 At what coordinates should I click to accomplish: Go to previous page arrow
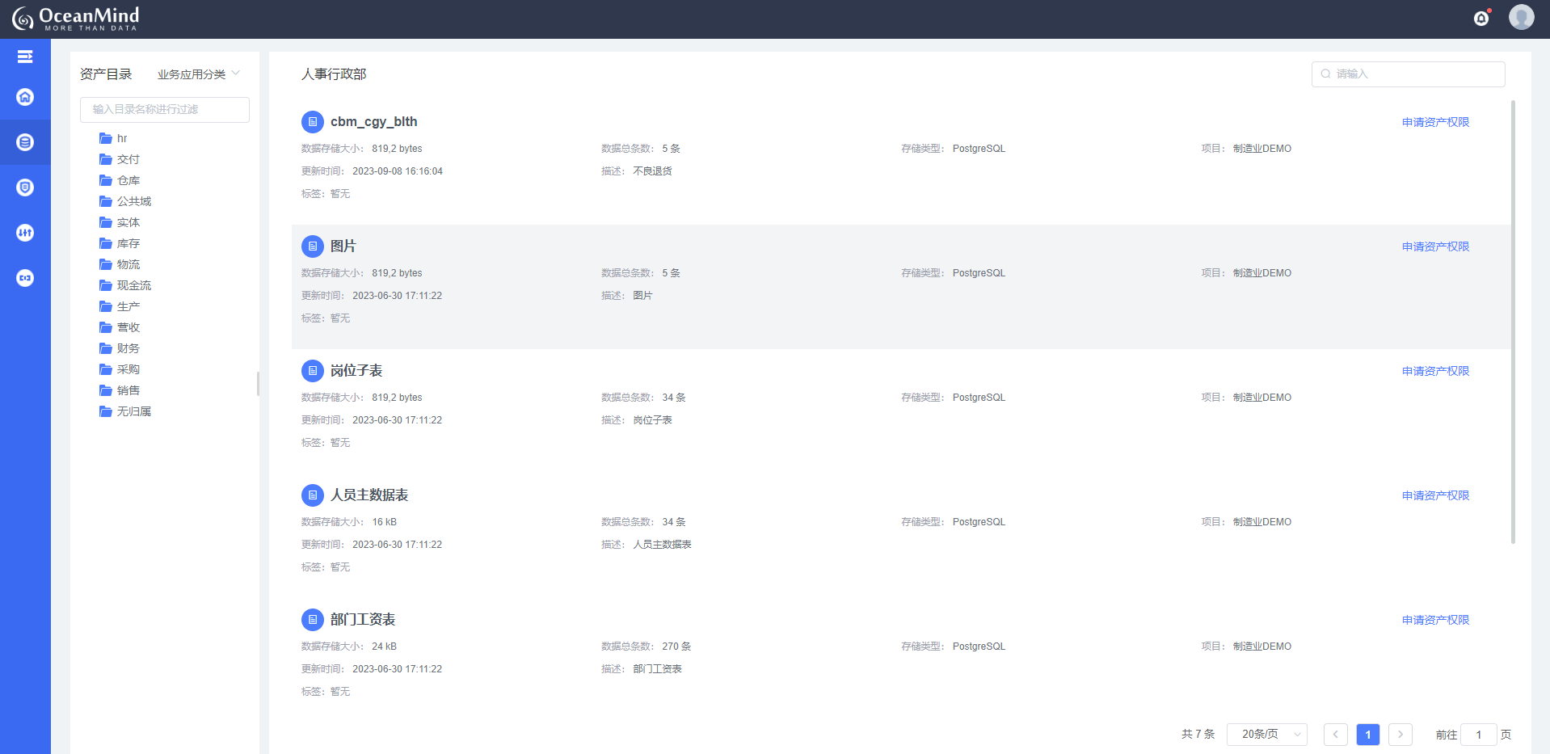coord(1335,735)
